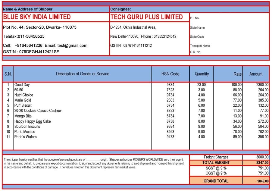Select the 'Rate' column header

[238, 74]
